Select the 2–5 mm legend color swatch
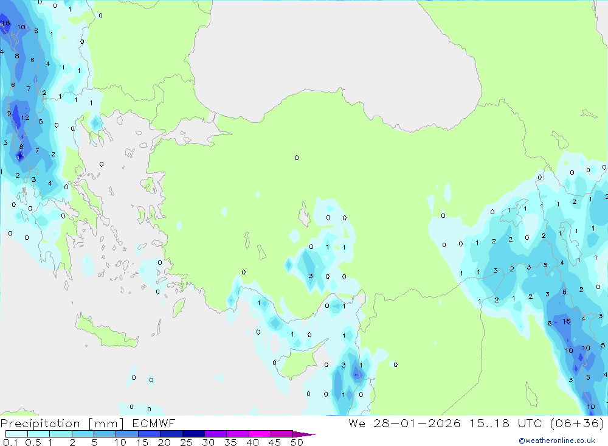Screen dimensions: 608x446 click(83, 434)
